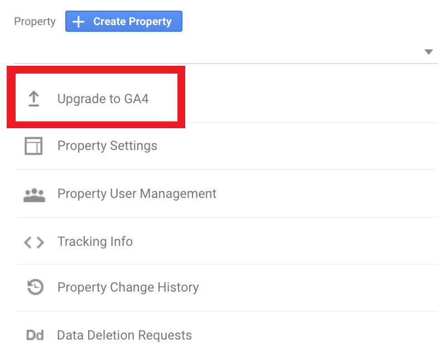Image resolution: width=438 pixels, height=344 pixels.
Task: Click the history clock icon for Property Change History
Action: coord(35,287)
